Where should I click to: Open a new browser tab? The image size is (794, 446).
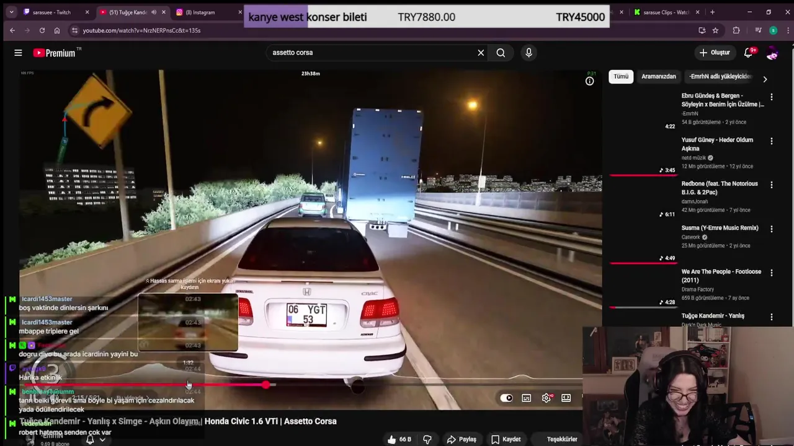[x=712, y=12]
